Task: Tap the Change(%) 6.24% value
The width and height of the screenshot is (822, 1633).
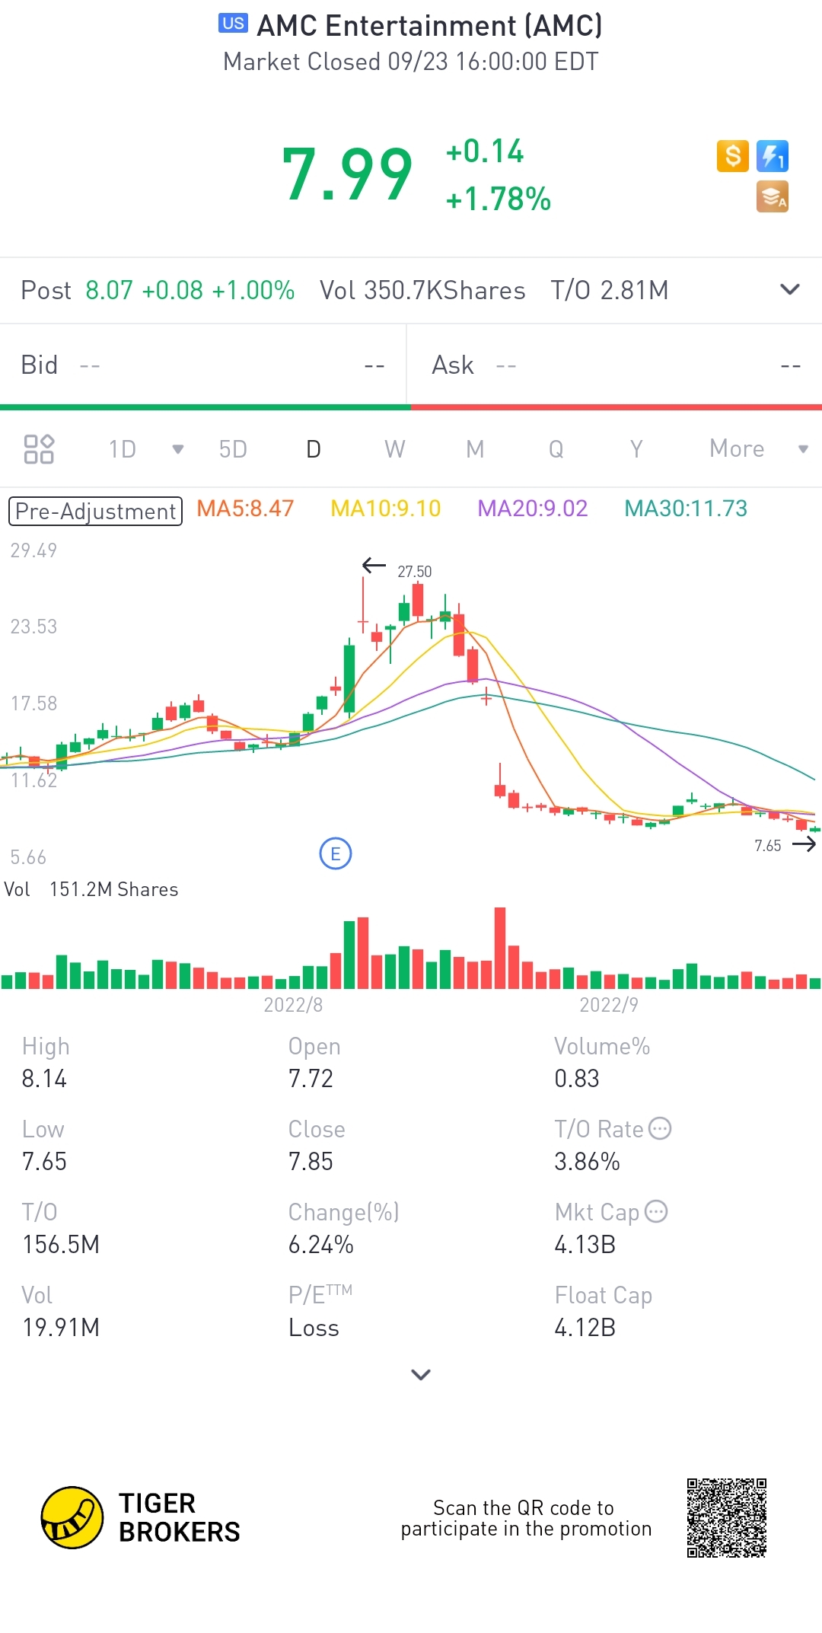Action: click(x=320, y=1245)
